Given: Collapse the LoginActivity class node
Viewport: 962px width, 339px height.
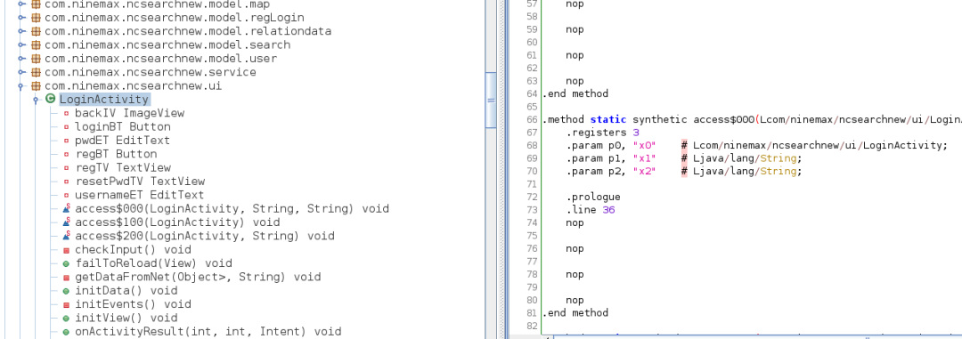Looking at the screenshot, I should pos(36,100).
